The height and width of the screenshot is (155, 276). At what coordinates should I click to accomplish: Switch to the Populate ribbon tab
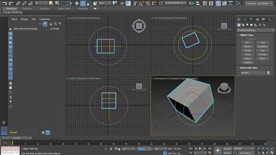(x=83, y=9)
